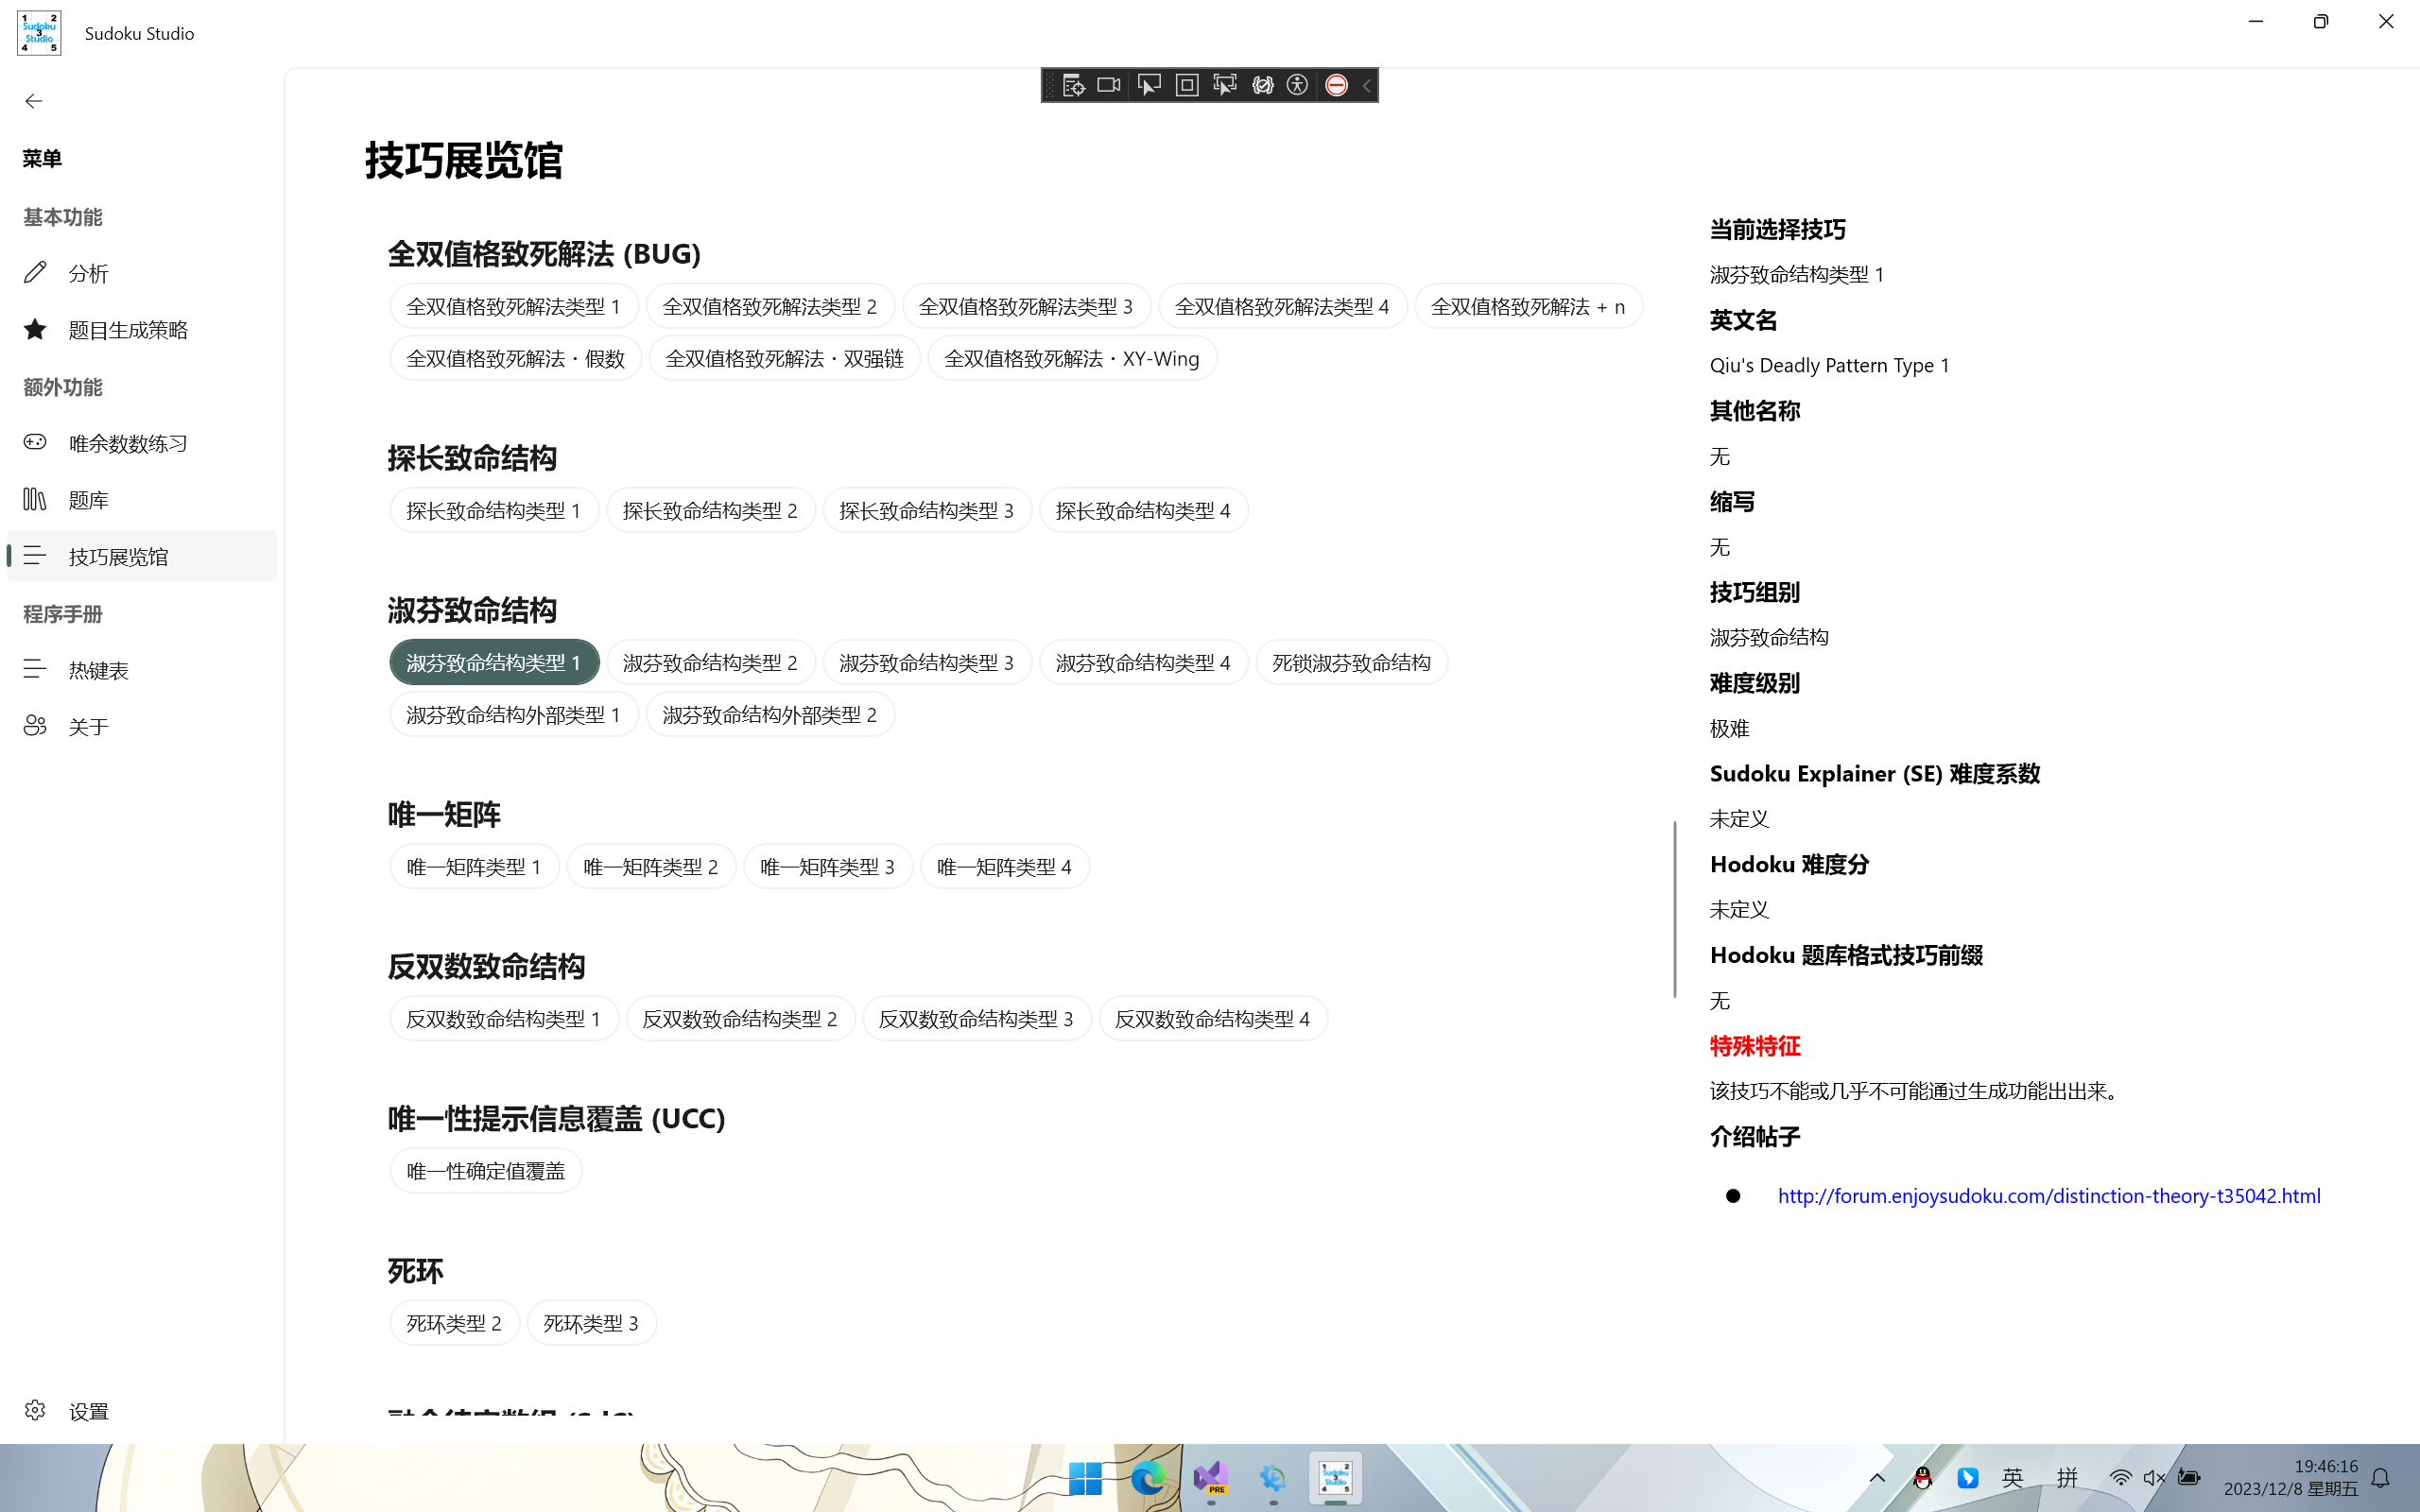Screen dimensions: 2420x1512
Task: Open 唯余数练习 from the sidebar
Action: pyautogui.click(x=142, y=443)
